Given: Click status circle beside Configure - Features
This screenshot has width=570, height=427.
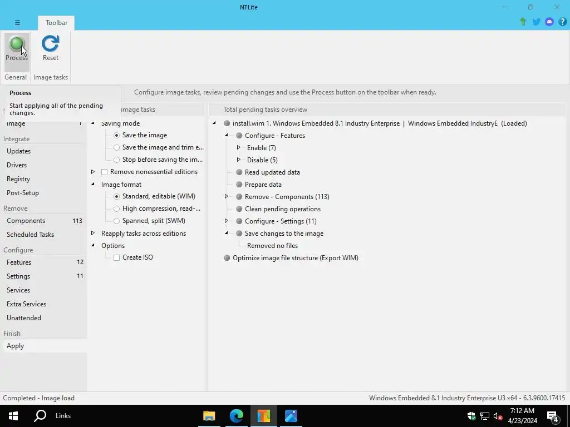Looking at the screenshot, I should 239,136.
